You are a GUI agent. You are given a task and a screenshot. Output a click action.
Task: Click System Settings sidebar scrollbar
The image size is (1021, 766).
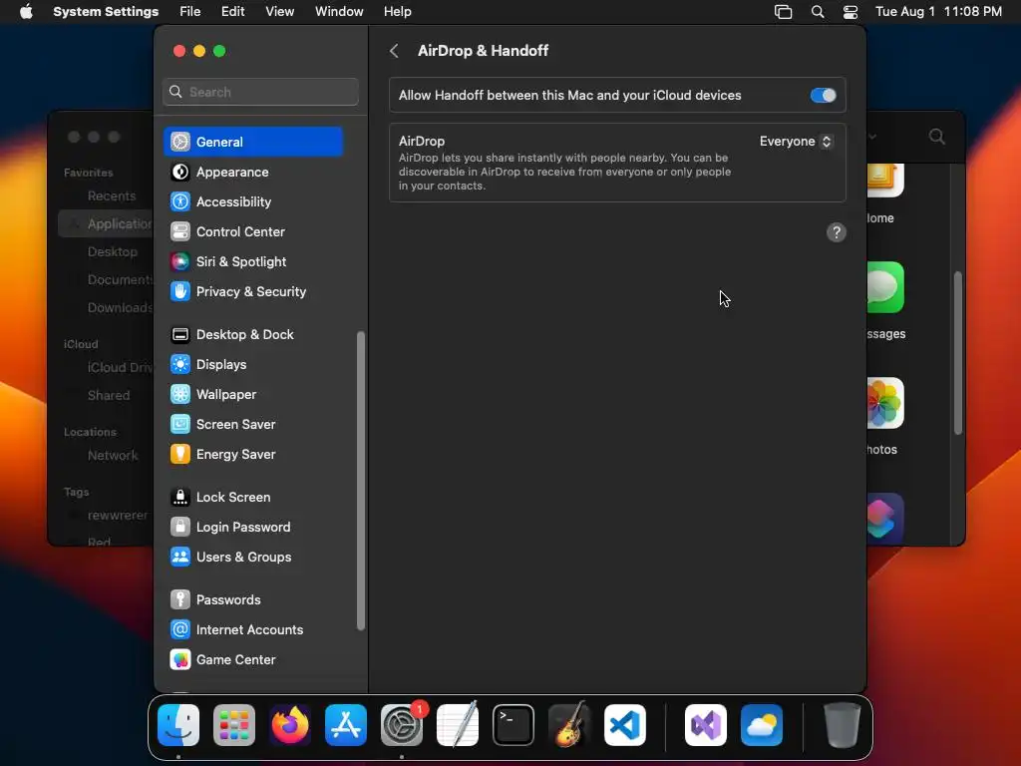click(361, 481)
